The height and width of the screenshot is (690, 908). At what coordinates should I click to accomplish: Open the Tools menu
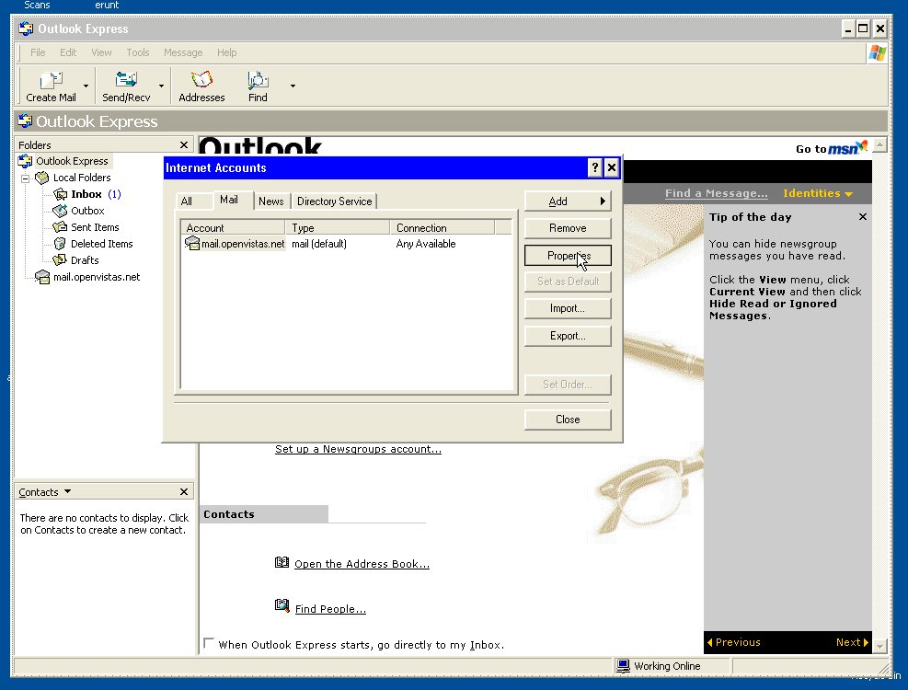tap(138, 52)
